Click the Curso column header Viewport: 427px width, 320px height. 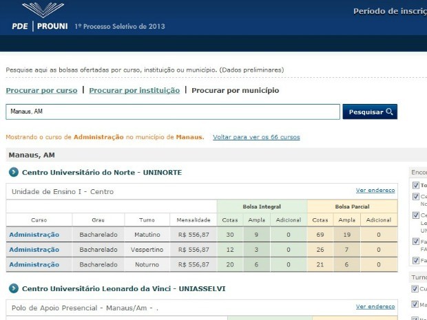click(x=39, y=220)
